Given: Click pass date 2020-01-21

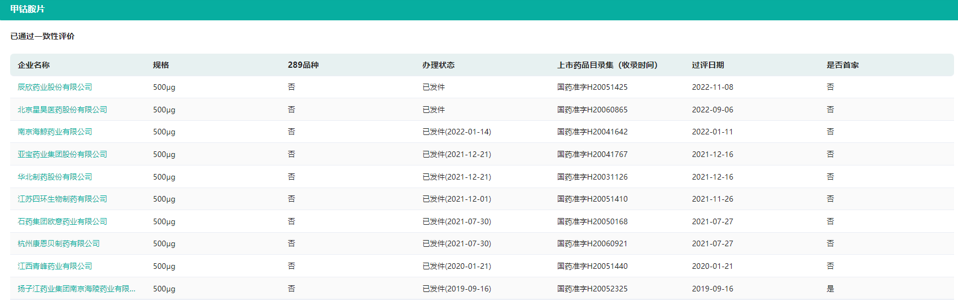Looking at the screenshot, I should tap(712, 266).
